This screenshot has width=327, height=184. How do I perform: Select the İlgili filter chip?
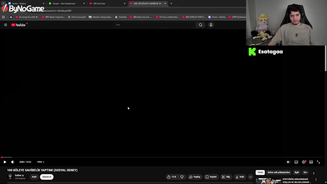pyautogui.click(x=297, y=172)
